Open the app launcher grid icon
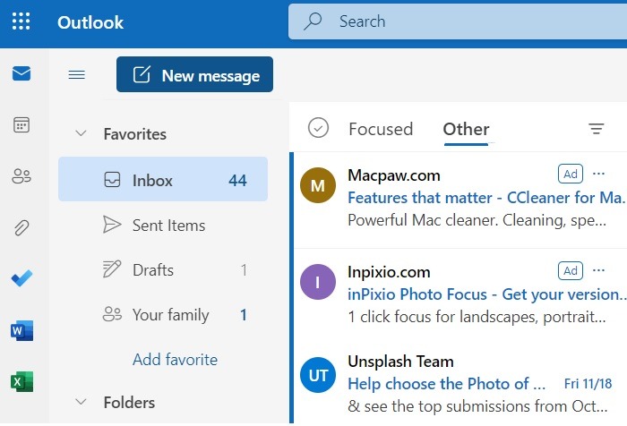 (x=21, y=21)
